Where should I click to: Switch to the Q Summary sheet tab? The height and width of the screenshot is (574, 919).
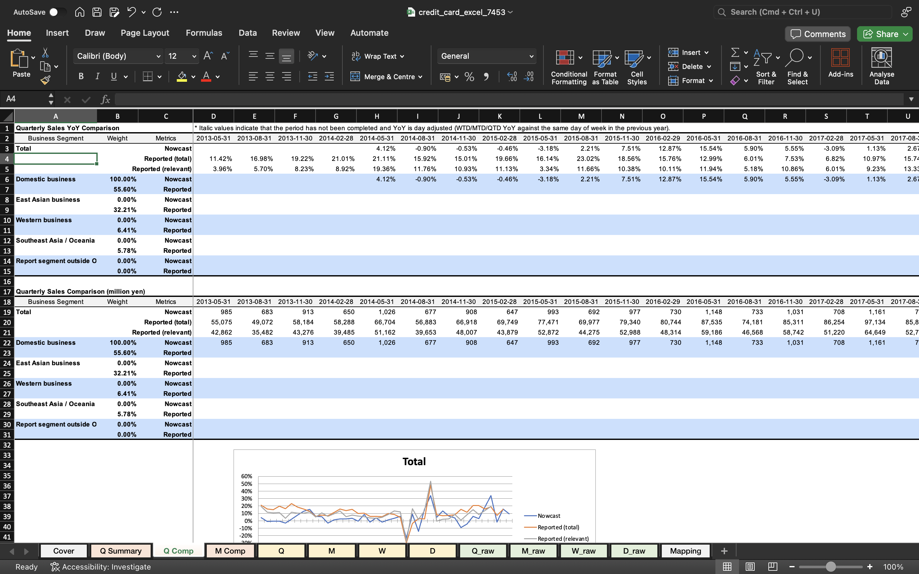tap(120, 551)
